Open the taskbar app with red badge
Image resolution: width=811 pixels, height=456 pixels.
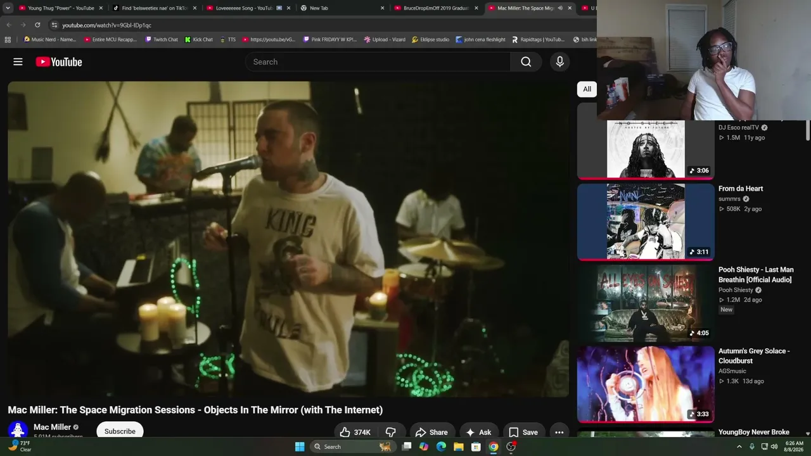coord(511,446)
